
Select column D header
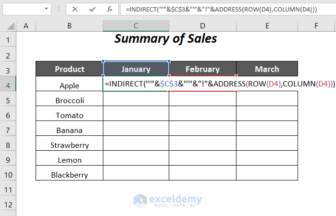(x=202, y=25)
